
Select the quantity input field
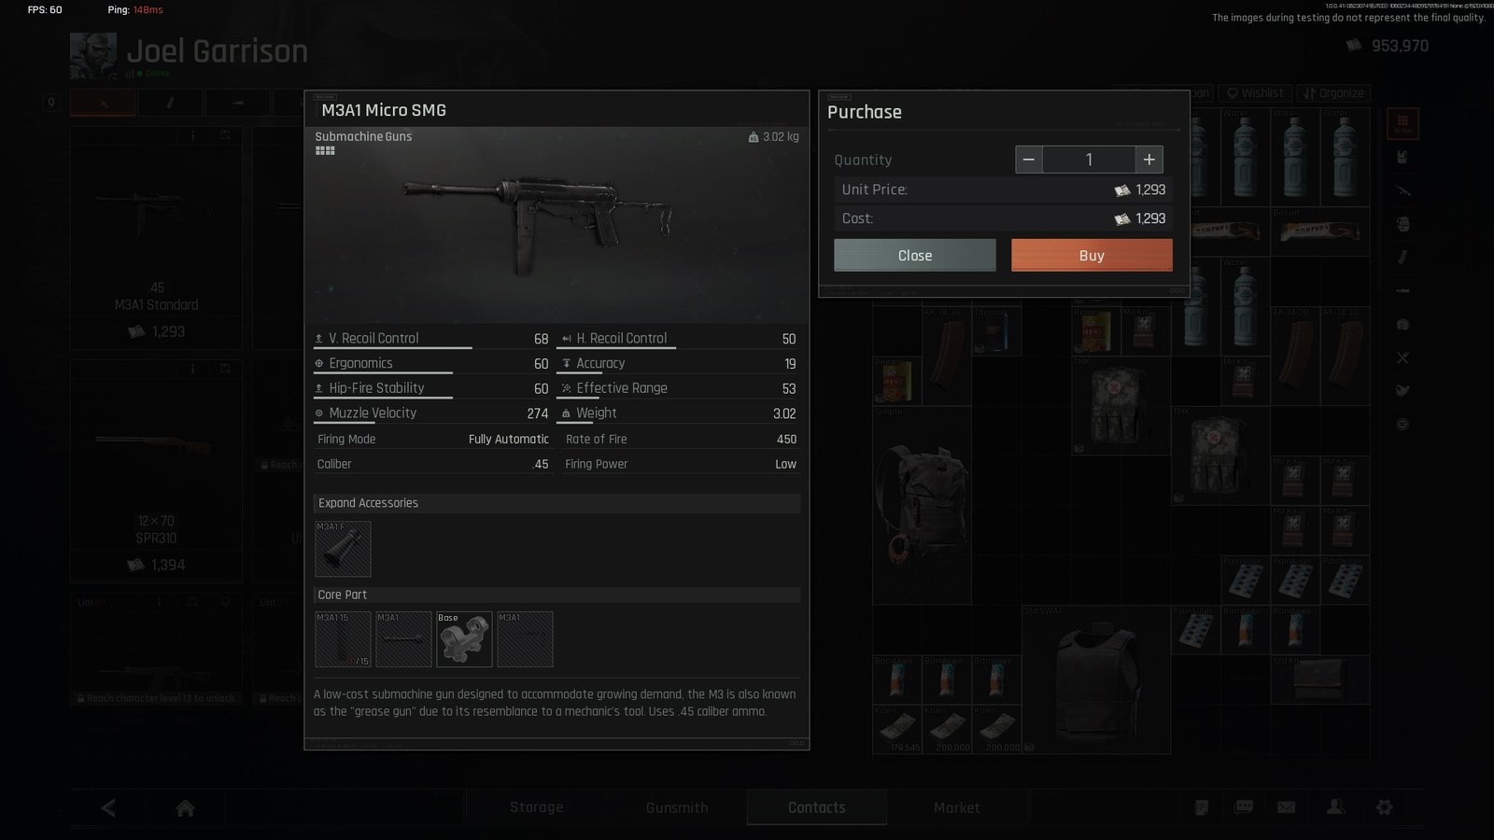(1089, 160)
